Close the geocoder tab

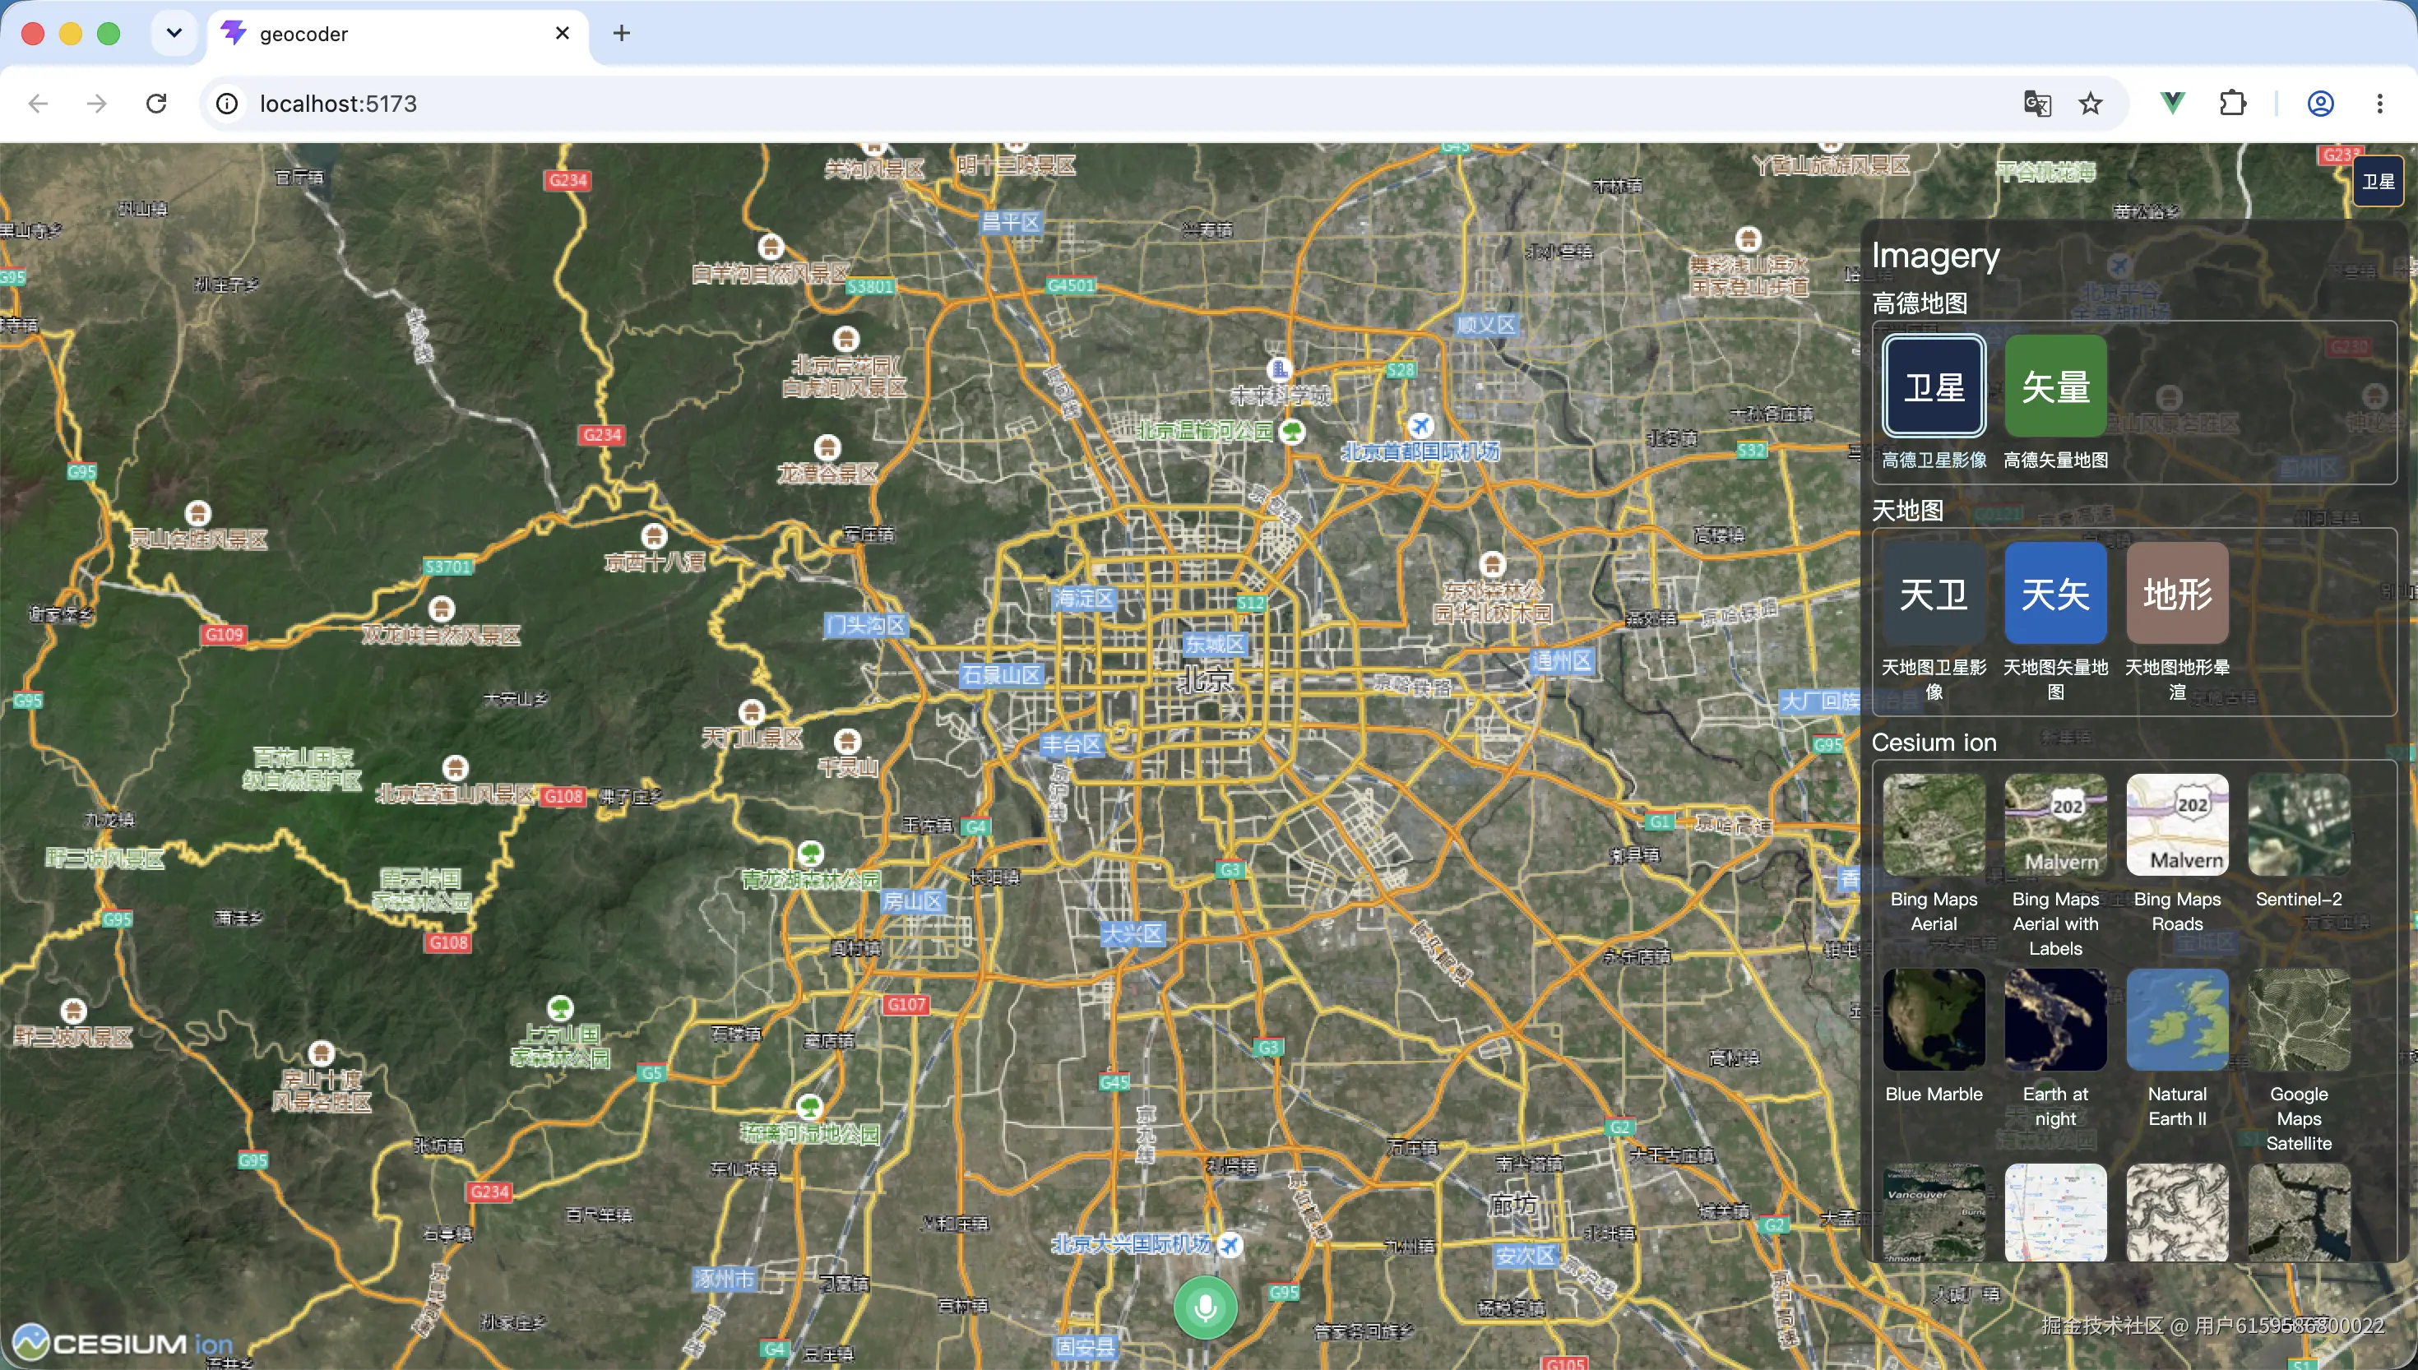(563, 34)
